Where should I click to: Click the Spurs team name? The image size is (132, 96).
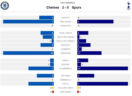tap(77, 7)
